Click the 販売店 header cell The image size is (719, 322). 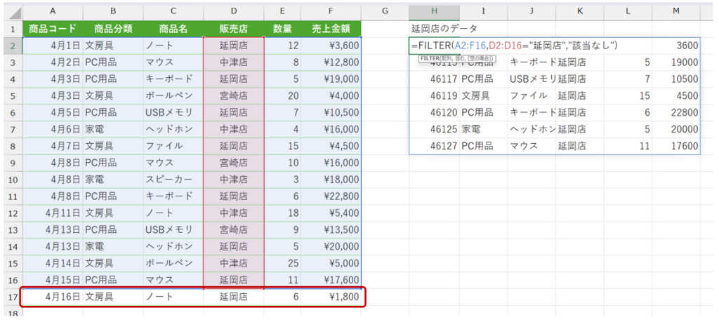click(x=233, y=29)
